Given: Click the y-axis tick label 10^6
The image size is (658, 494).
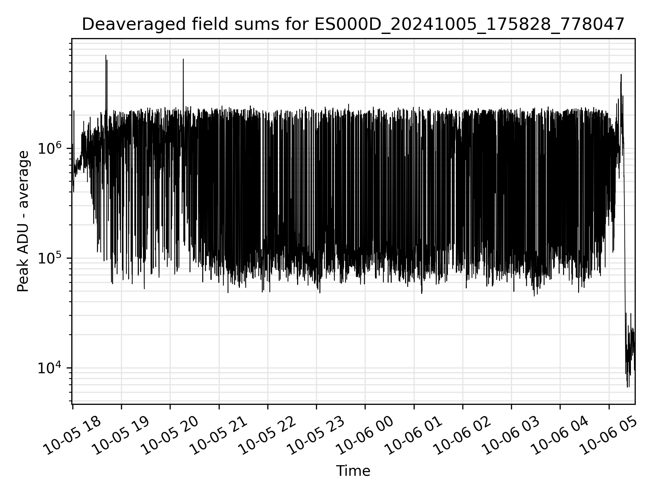Looking at the screenshot, I should click(x=50, y=148).
